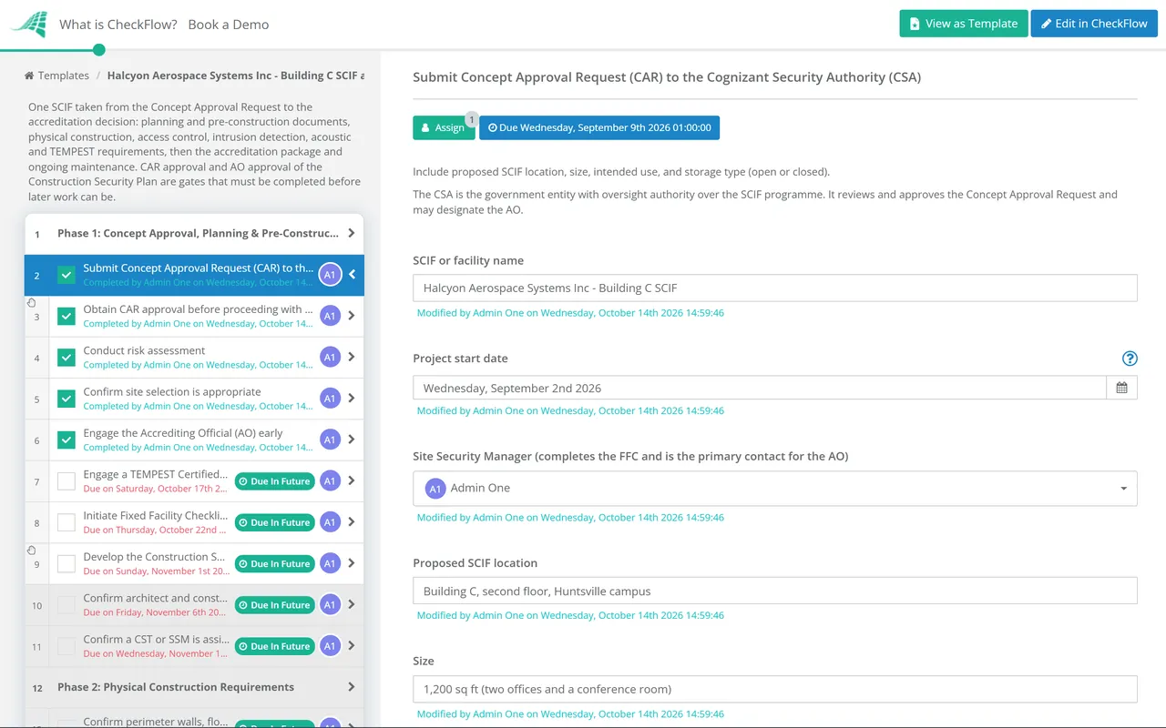Click the home icon in Templates breadcrumb

pos(29,76)
